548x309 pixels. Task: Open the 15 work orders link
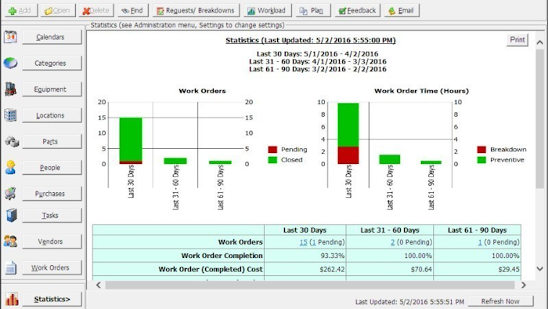(304, 242)
